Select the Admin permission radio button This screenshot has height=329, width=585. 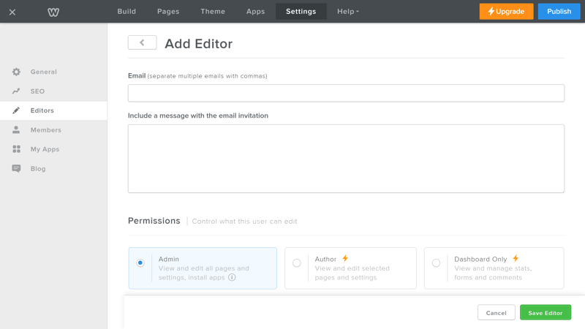tap(140, 263)
